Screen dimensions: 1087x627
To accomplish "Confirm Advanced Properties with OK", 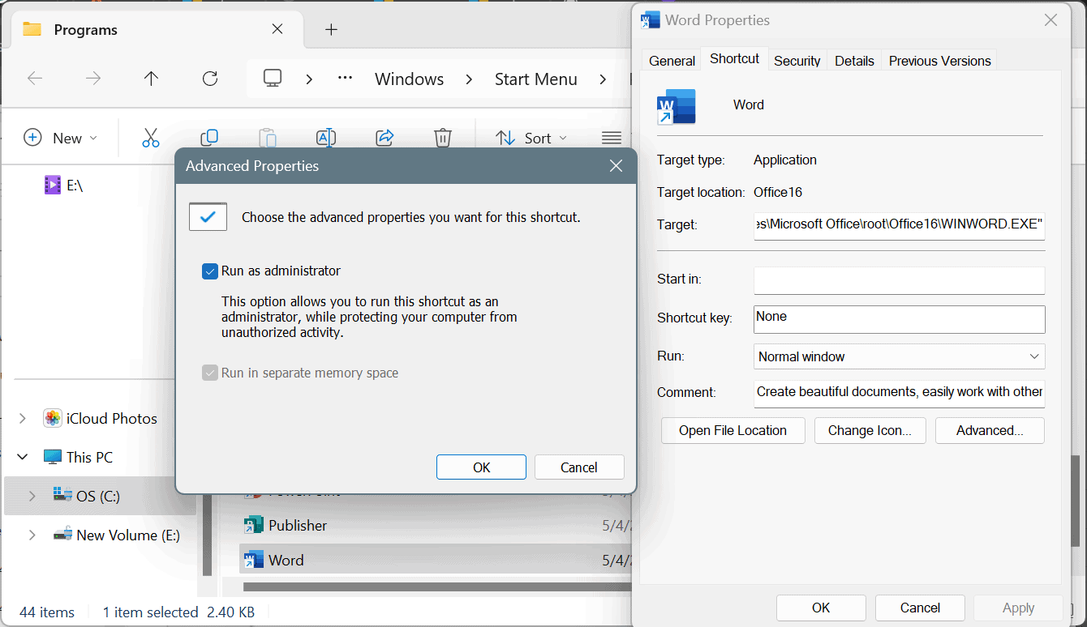I will click(x=481, y=467).
